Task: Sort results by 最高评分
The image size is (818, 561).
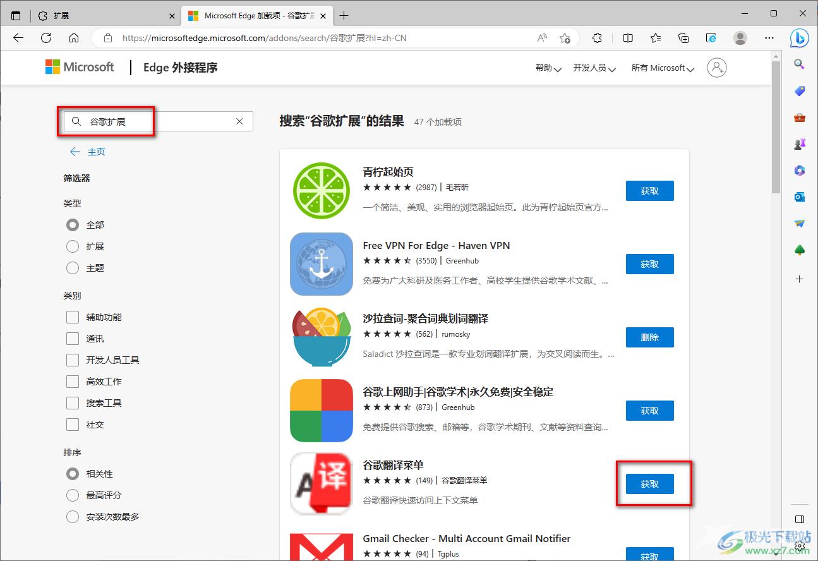Action: click(73, 495)
